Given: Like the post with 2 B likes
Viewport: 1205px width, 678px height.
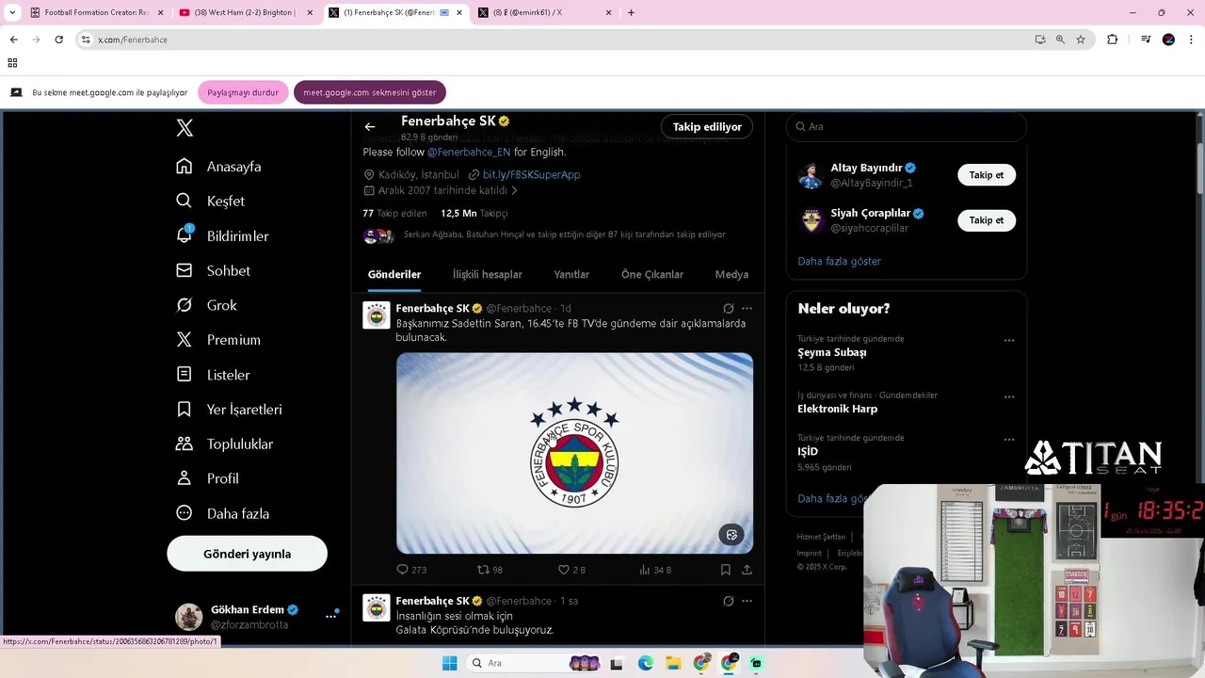Looking at the screenshot, I should 571,570.
